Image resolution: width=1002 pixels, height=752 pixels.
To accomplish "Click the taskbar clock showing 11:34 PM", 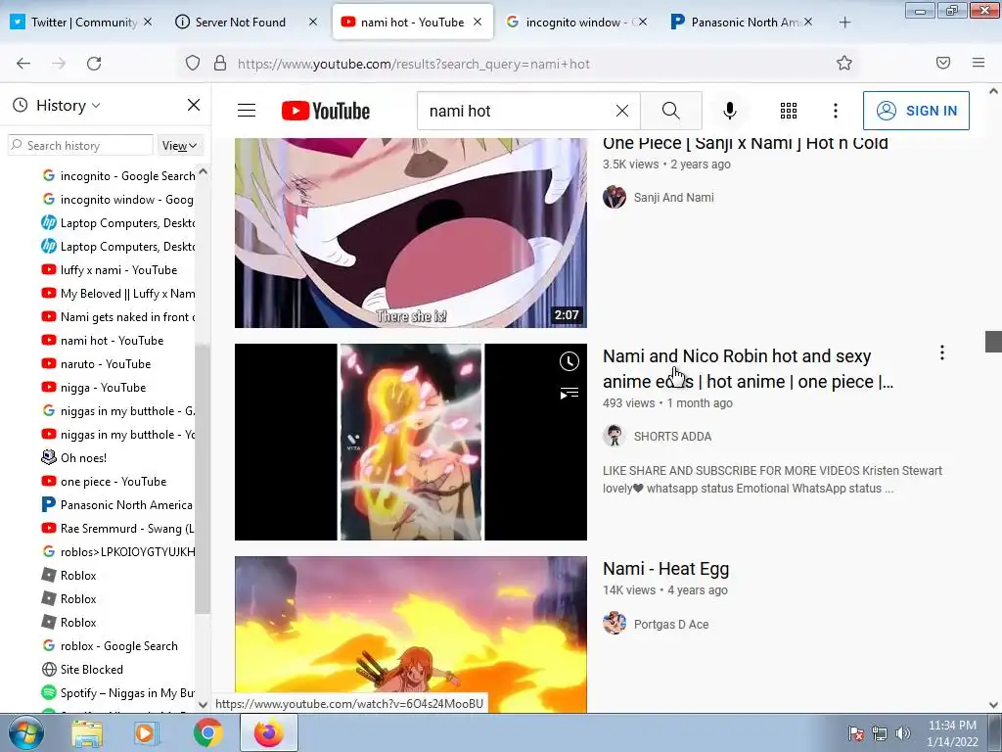I will 952,733.
